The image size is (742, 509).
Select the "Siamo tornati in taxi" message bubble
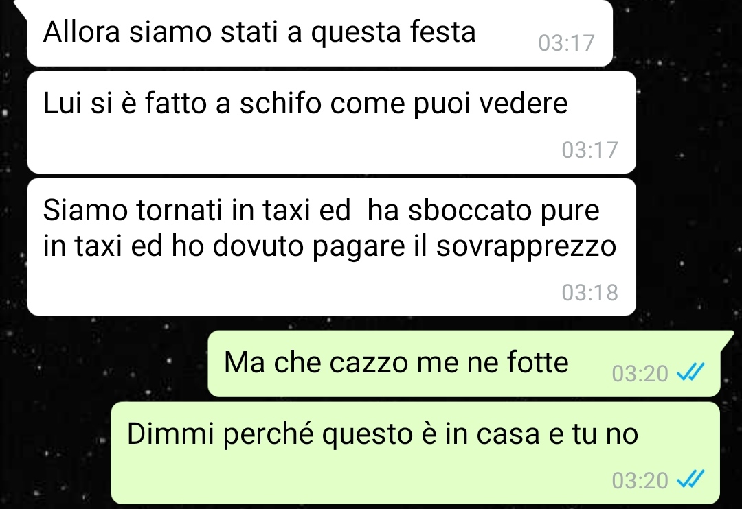331,246
